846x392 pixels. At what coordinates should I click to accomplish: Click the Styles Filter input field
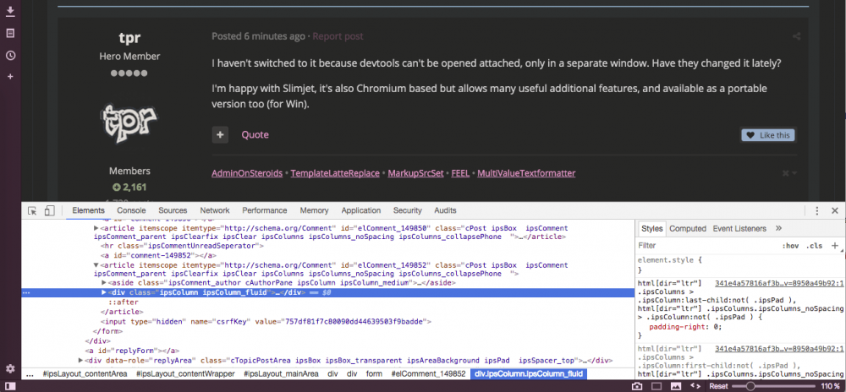coord(706,246)
